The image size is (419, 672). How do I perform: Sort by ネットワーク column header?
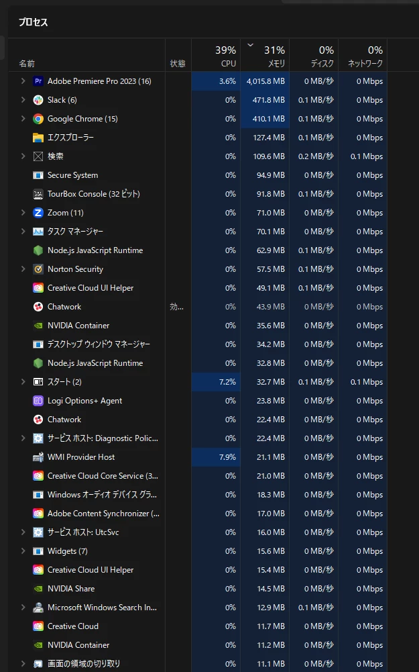[363, 55]
